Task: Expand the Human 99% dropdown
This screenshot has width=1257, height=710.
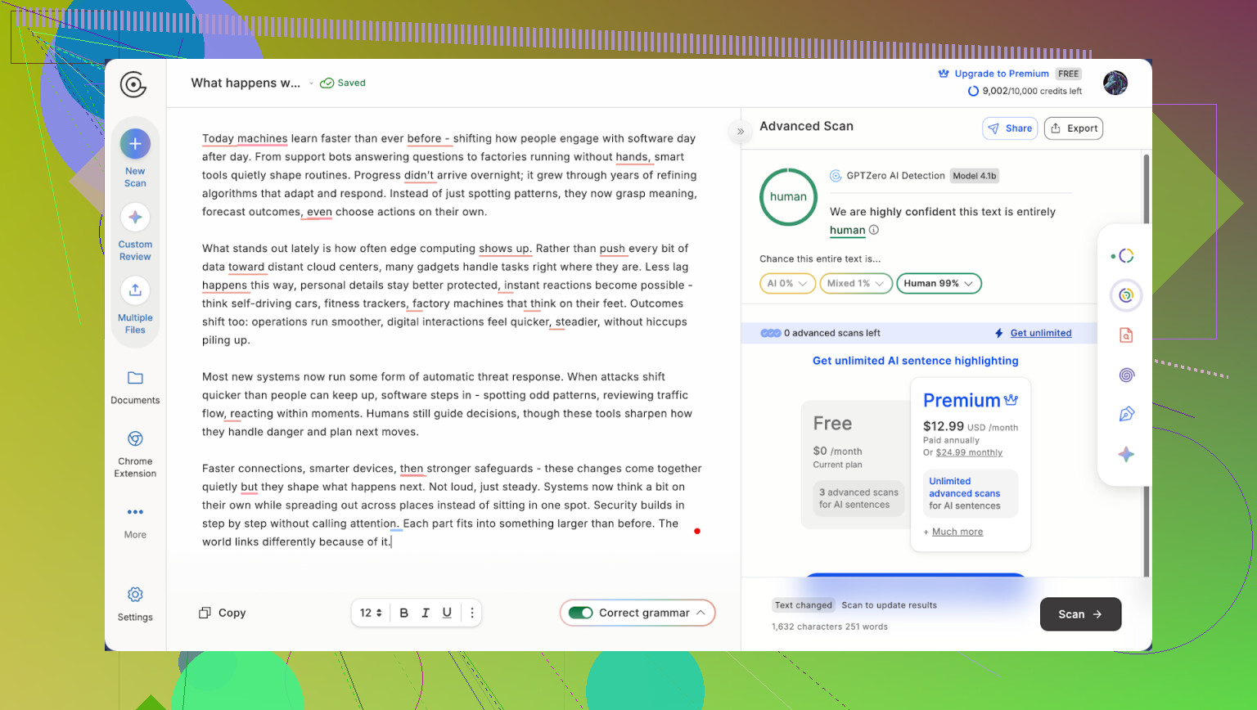Action: point(939,284)
